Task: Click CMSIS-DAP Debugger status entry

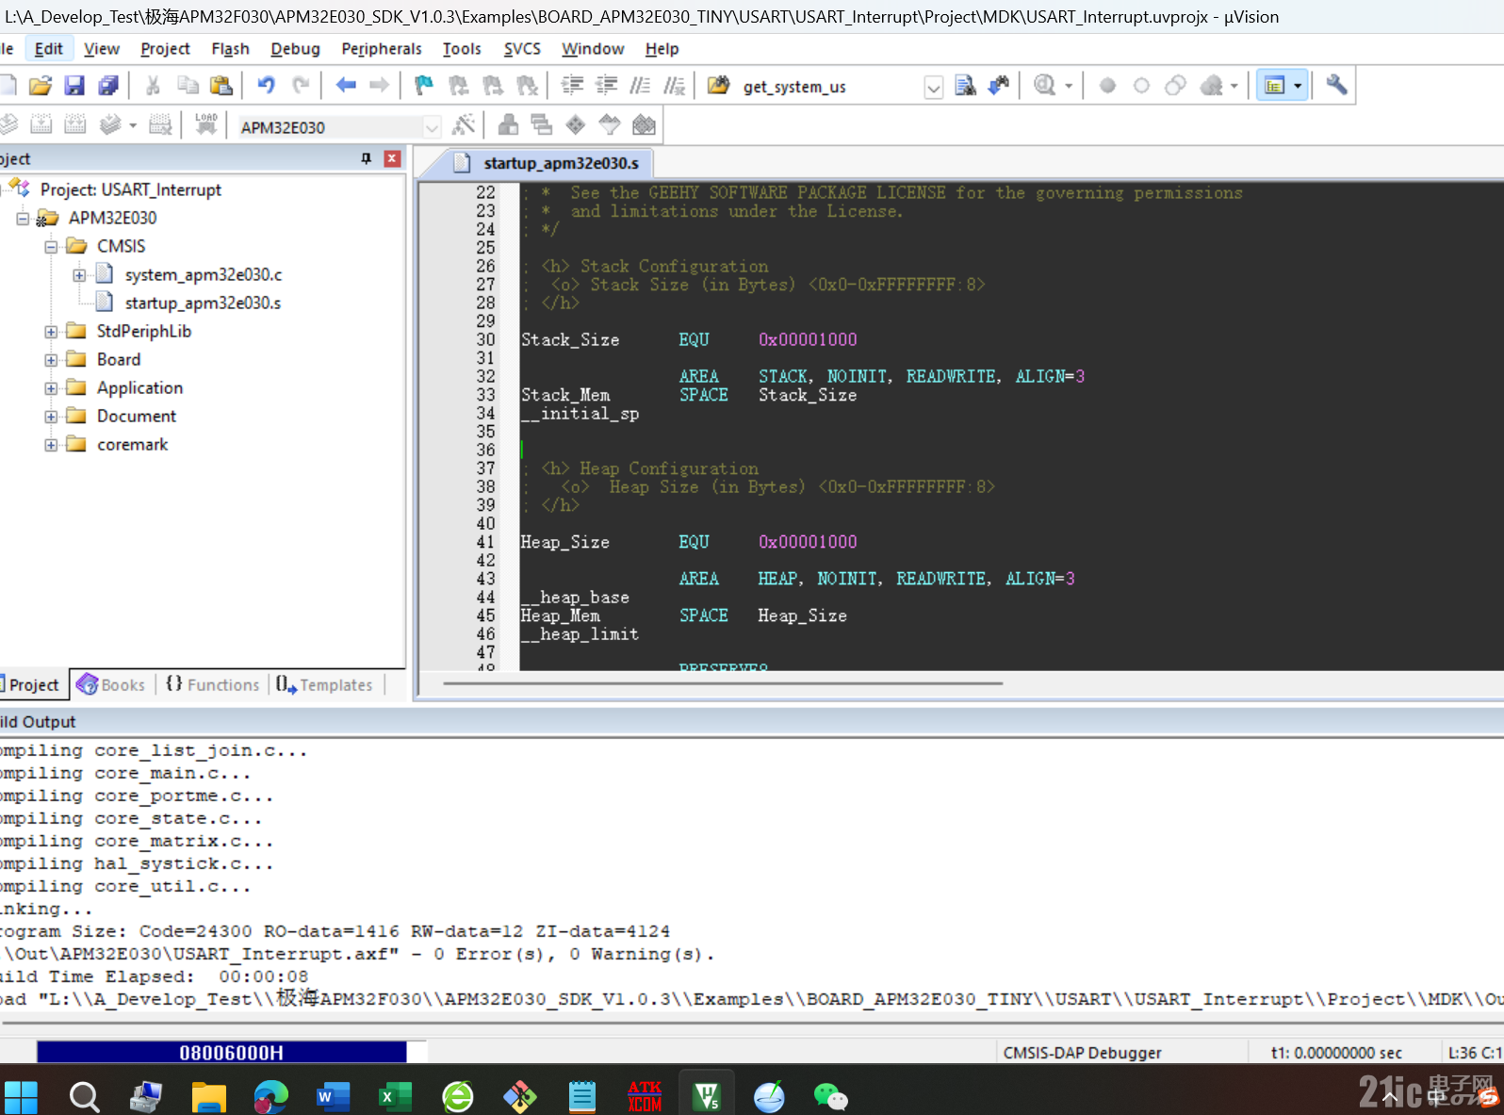Action: coord(1082,1053)
